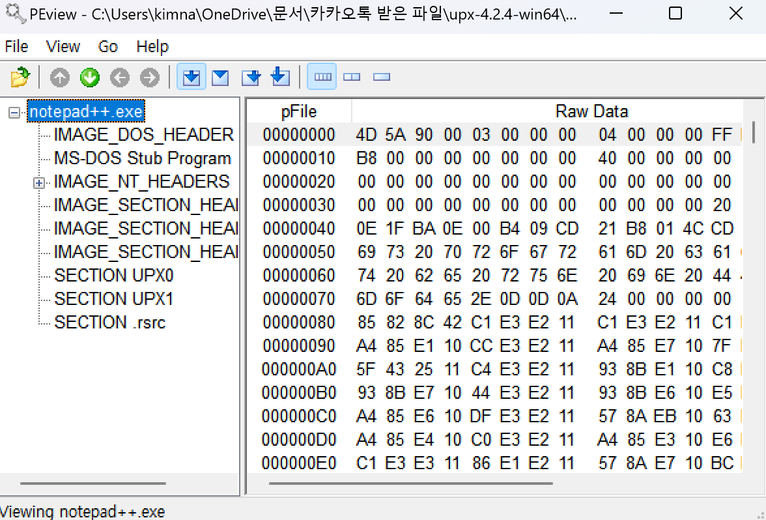Collapse the notepad++.exe tree root
The height and width of the screenshot is (520, 766).
point(14,113)
